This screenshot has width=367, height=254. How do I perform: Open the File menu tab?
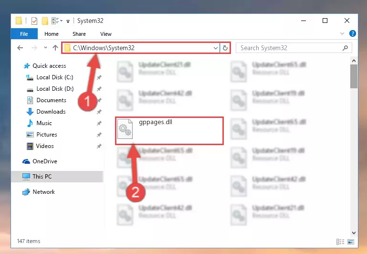pos(24,34)
